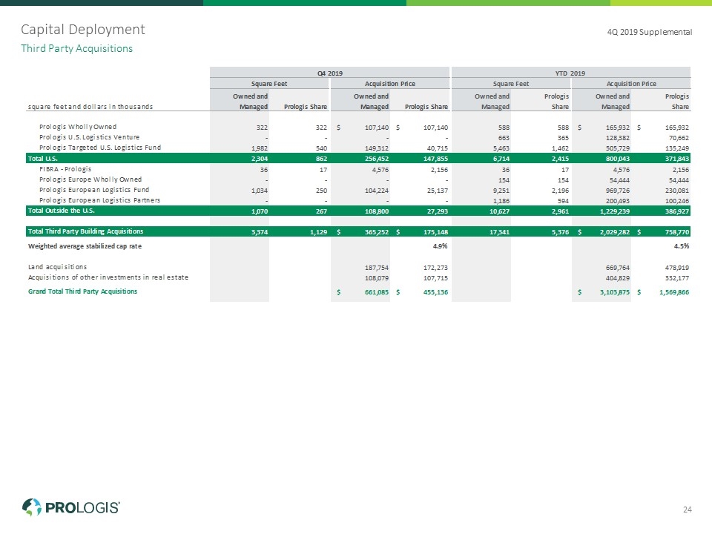Click the Targeted U.S. Fund value 149,312
712x534 pixels.
377,148
